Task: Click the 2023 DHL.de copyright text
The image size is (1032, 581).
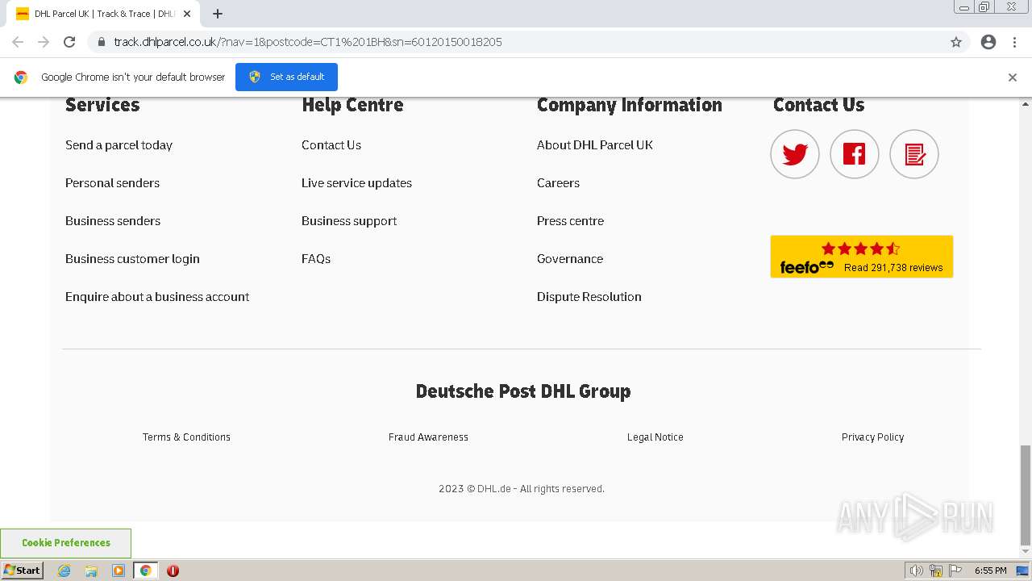Action: [x=522, y=489]
